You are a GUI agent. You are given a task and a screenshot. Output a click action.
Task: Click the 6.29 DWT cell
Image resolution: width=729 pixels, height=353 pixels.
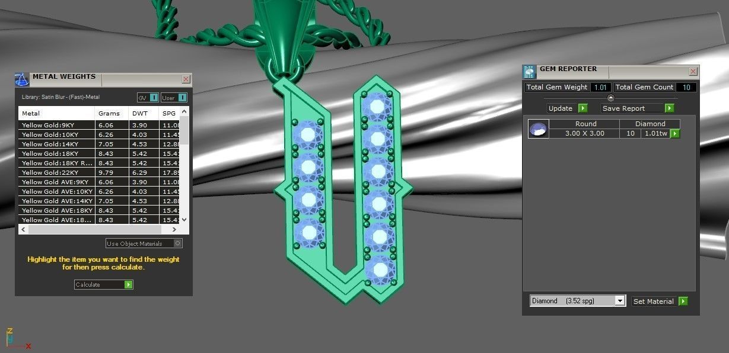tap(144, 172)
